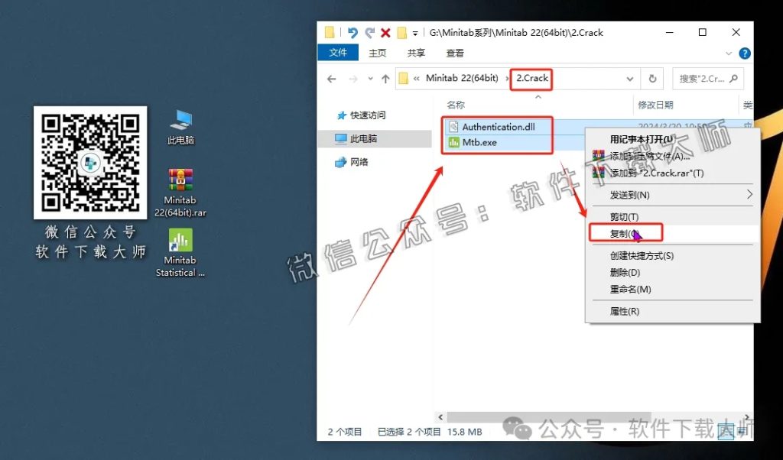
Task: Click inside the search box
Action: coord(700,79)
